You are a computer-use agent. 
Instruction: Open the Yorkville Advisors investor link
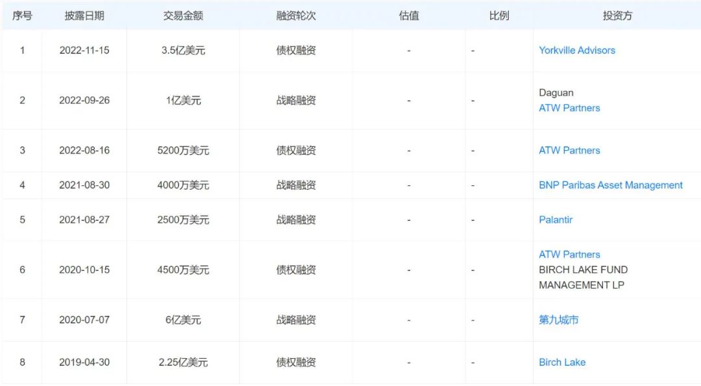coord(577,51)
